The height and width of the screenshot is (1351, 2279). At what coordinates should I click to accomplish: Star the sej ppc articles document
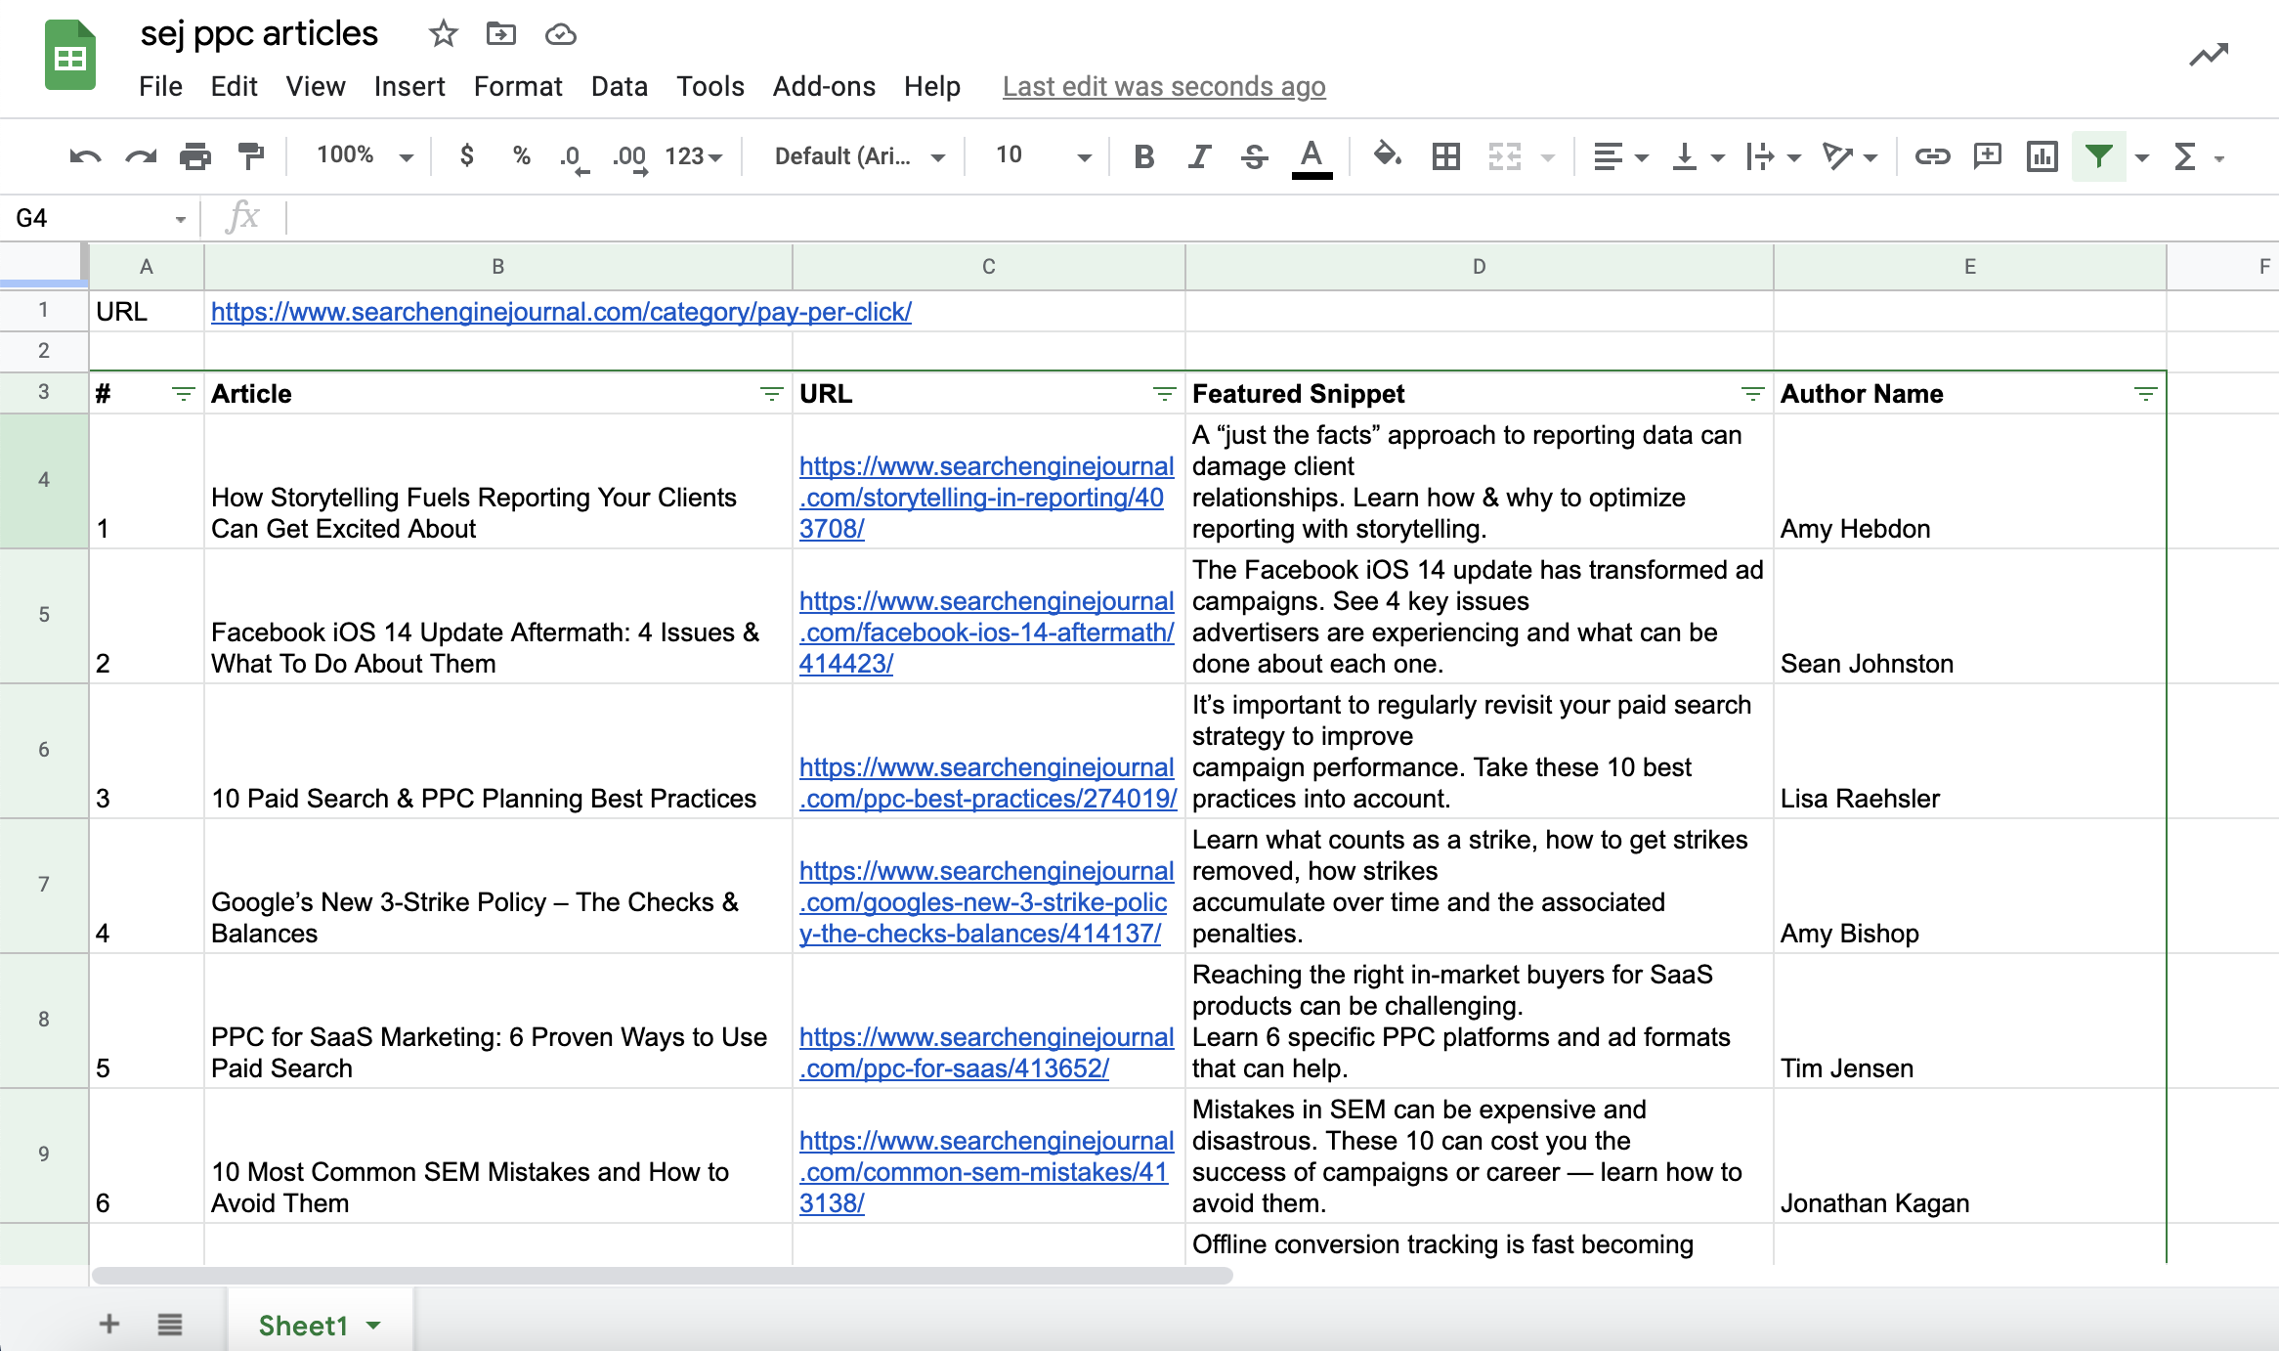444,34
